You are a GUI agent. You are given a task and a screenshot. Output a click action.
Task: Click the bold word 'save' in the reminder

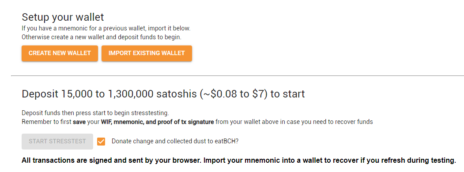(79, 122)
